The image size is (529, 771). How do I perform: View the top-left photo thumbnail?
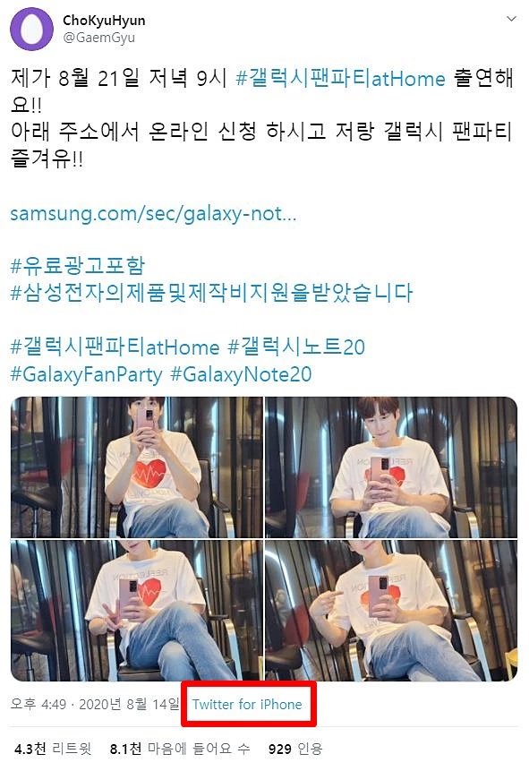pos(137,467)
